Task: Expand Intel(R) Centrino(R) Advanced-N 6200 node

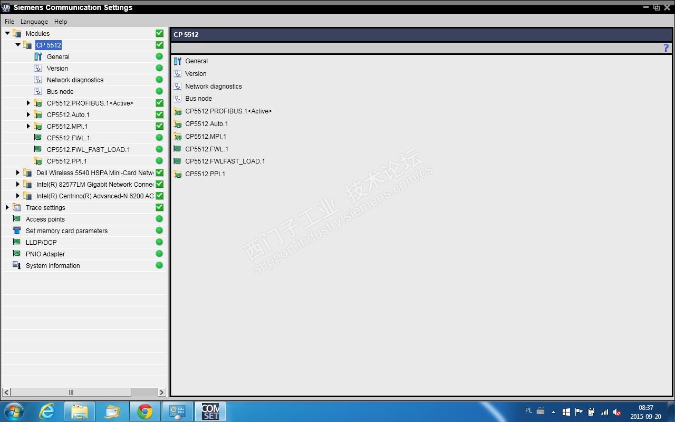Action: tap(18, 196)
